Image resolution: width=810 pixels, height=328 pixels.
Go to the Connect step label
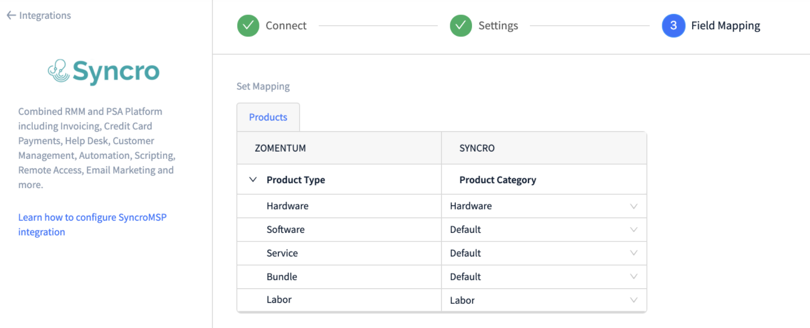click(x=285, y=25)
